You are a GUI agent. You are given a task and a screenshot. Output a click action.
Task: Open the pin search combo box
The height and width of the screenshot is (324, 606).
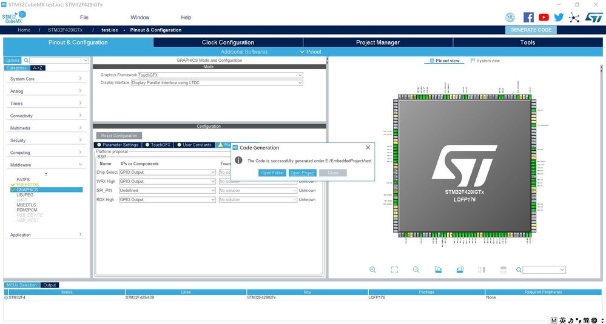[x=544, y=269]
